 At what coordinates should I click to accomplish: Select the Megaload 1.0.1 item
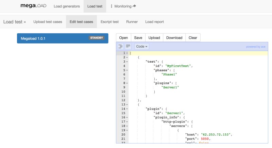[63, 38]
